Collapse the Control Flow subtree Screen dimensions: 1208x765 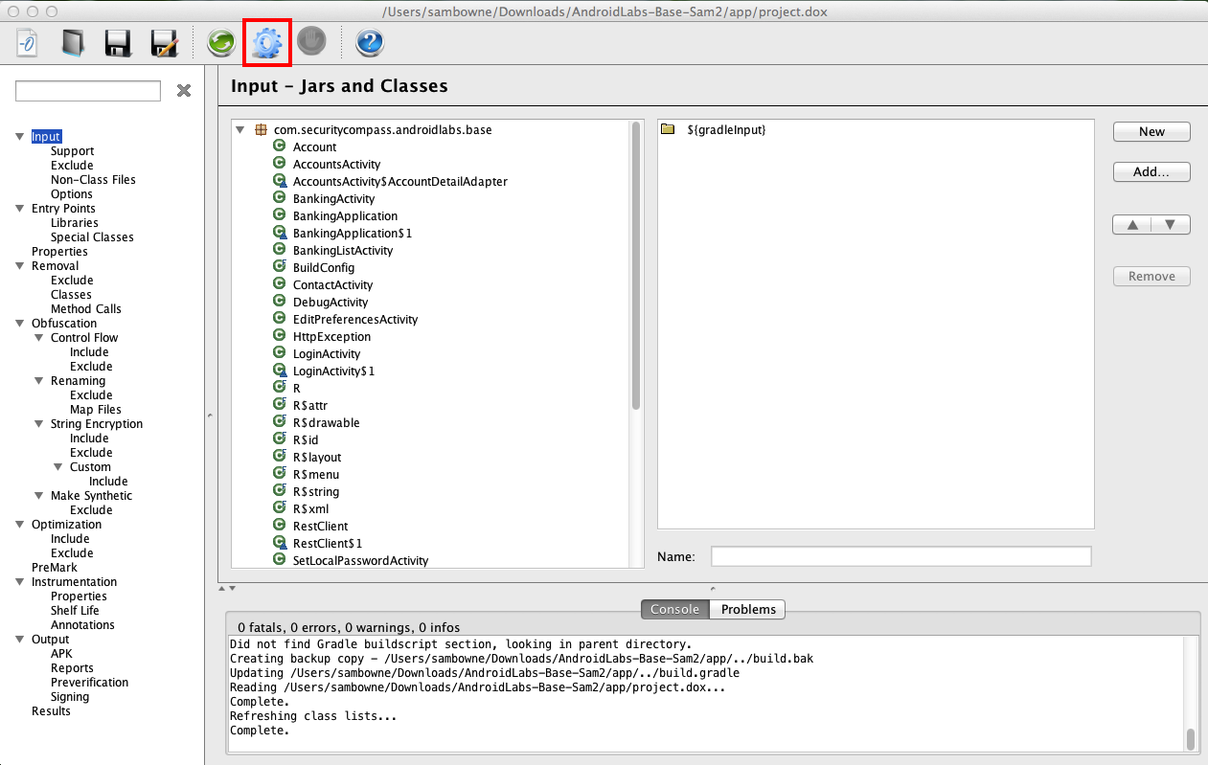pyautogui.click(x=39, y=338)
